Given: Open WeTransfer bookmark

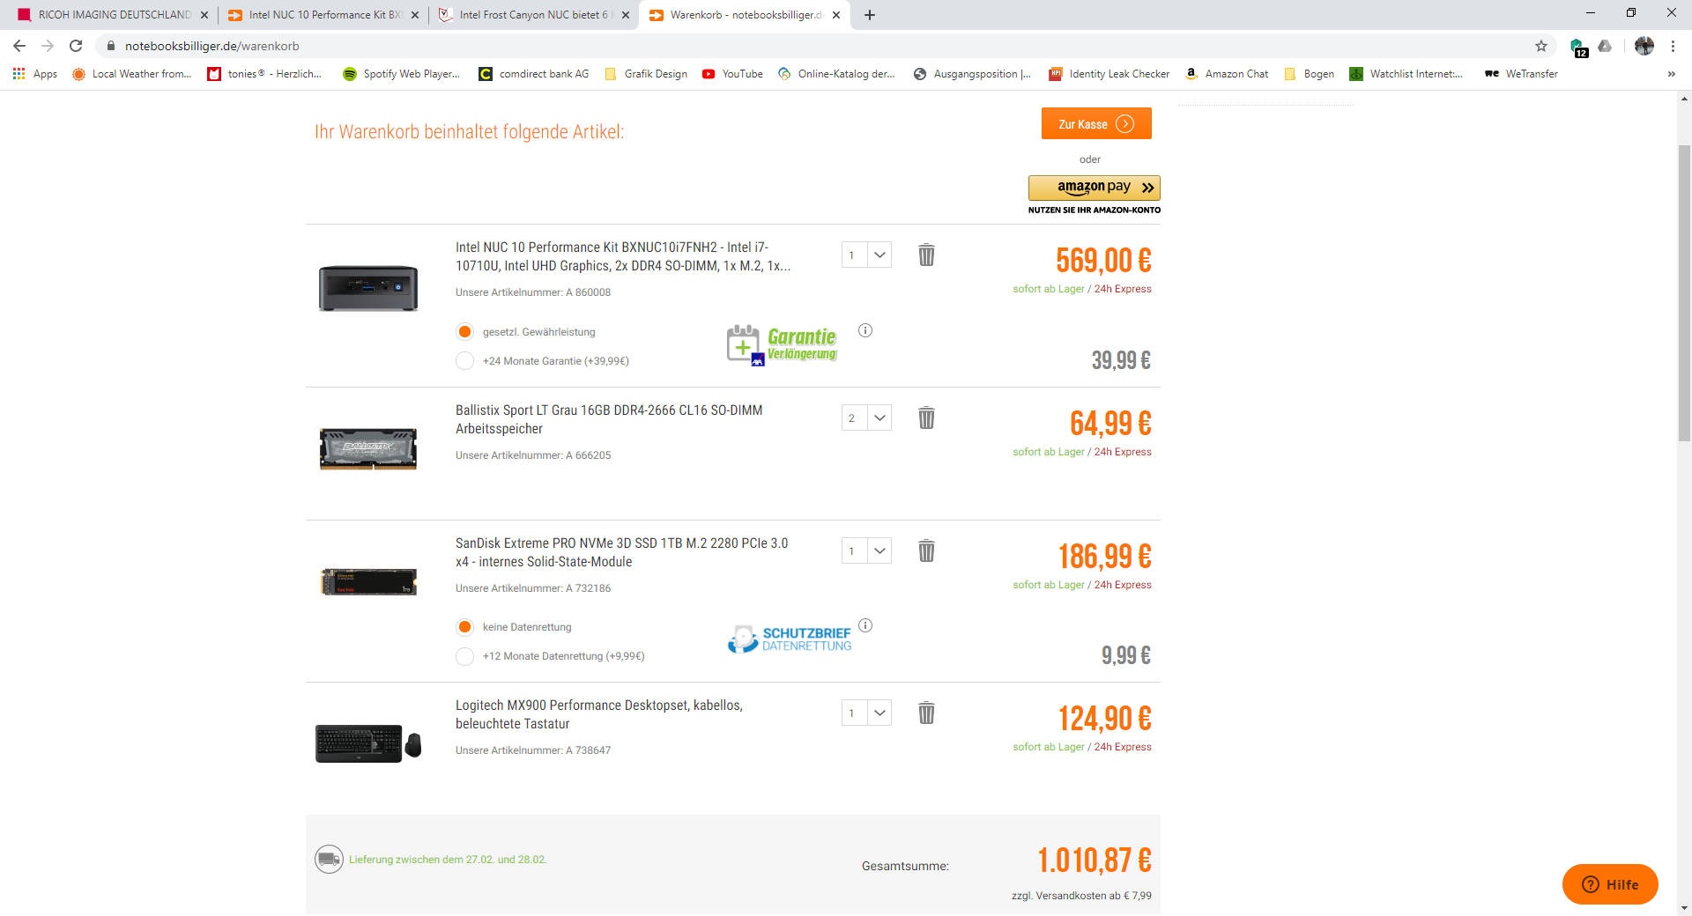Looking at the screenshot, I should click(x=1522, y=74).
